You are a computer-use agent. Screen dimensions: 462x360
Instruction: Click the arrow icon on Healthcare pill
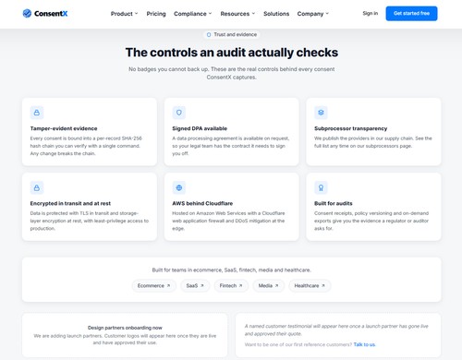click(323, 285)
